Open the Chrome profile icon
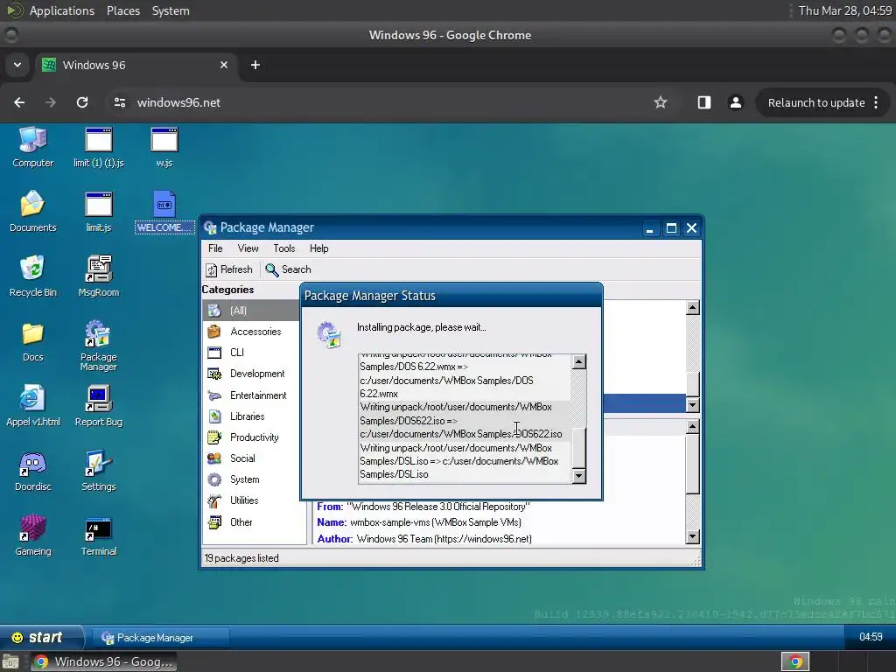Screen dimensions: 896x672 (735, 103)
